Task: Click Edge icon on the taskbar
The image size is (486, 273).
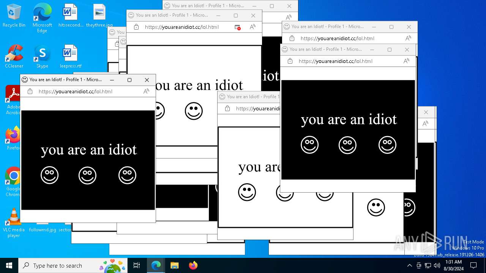Action: click(x=156, y=265)
